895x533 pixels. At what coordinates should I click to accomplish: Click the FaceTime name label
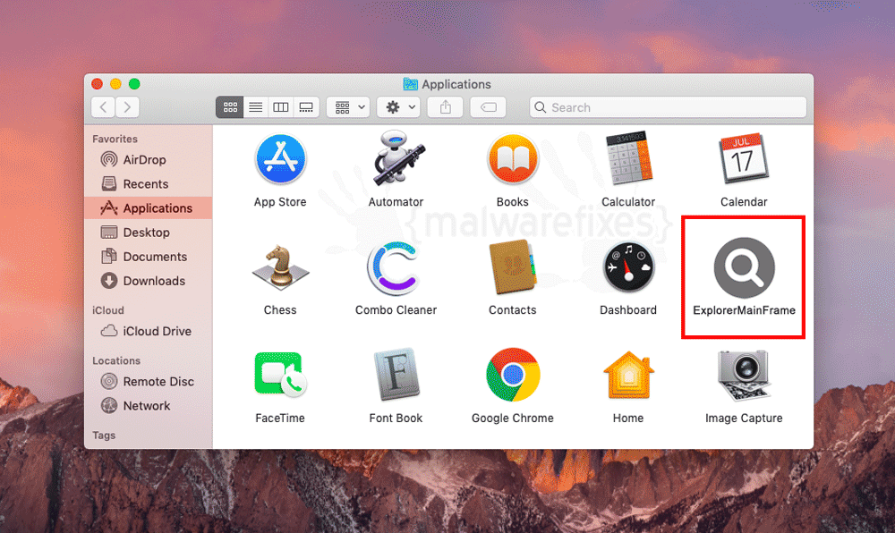click(x=280, y=419)
